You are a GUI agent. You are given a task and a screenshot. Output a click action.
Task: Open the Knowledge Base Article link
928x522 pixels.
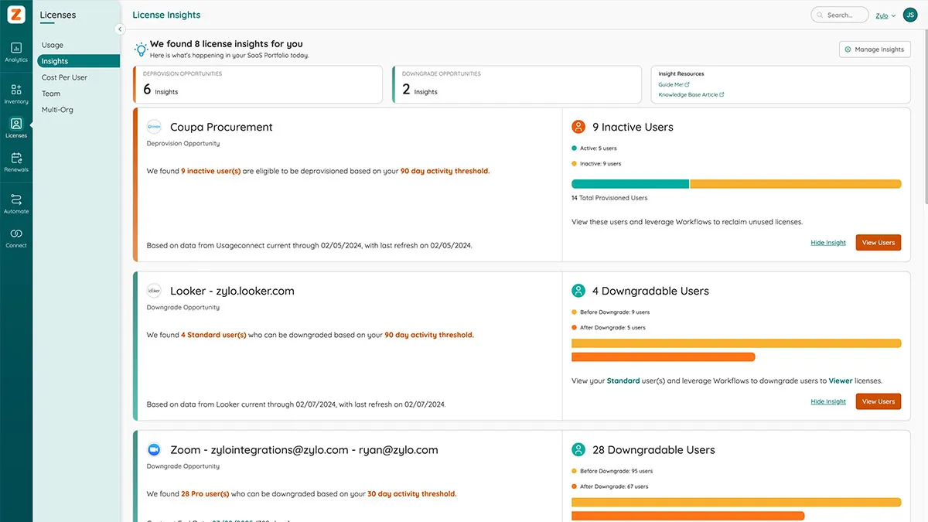pos(691,94)
